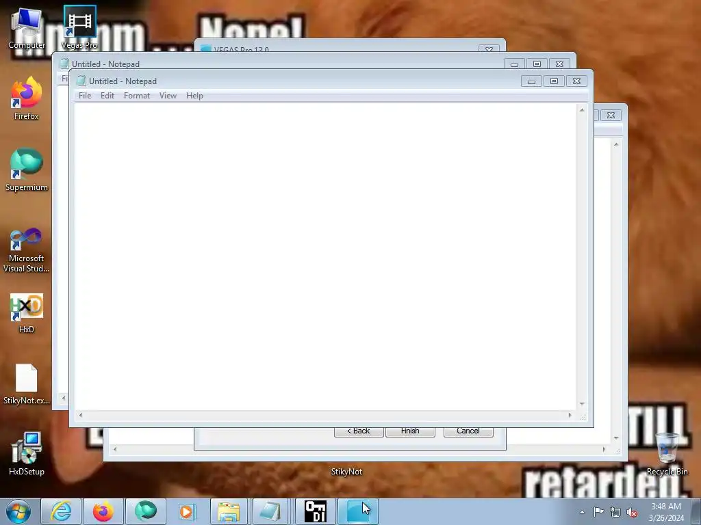Viewport: 701px width, 525px height.
Task: Close the second Notepad window behind
Action: [560, 64]
